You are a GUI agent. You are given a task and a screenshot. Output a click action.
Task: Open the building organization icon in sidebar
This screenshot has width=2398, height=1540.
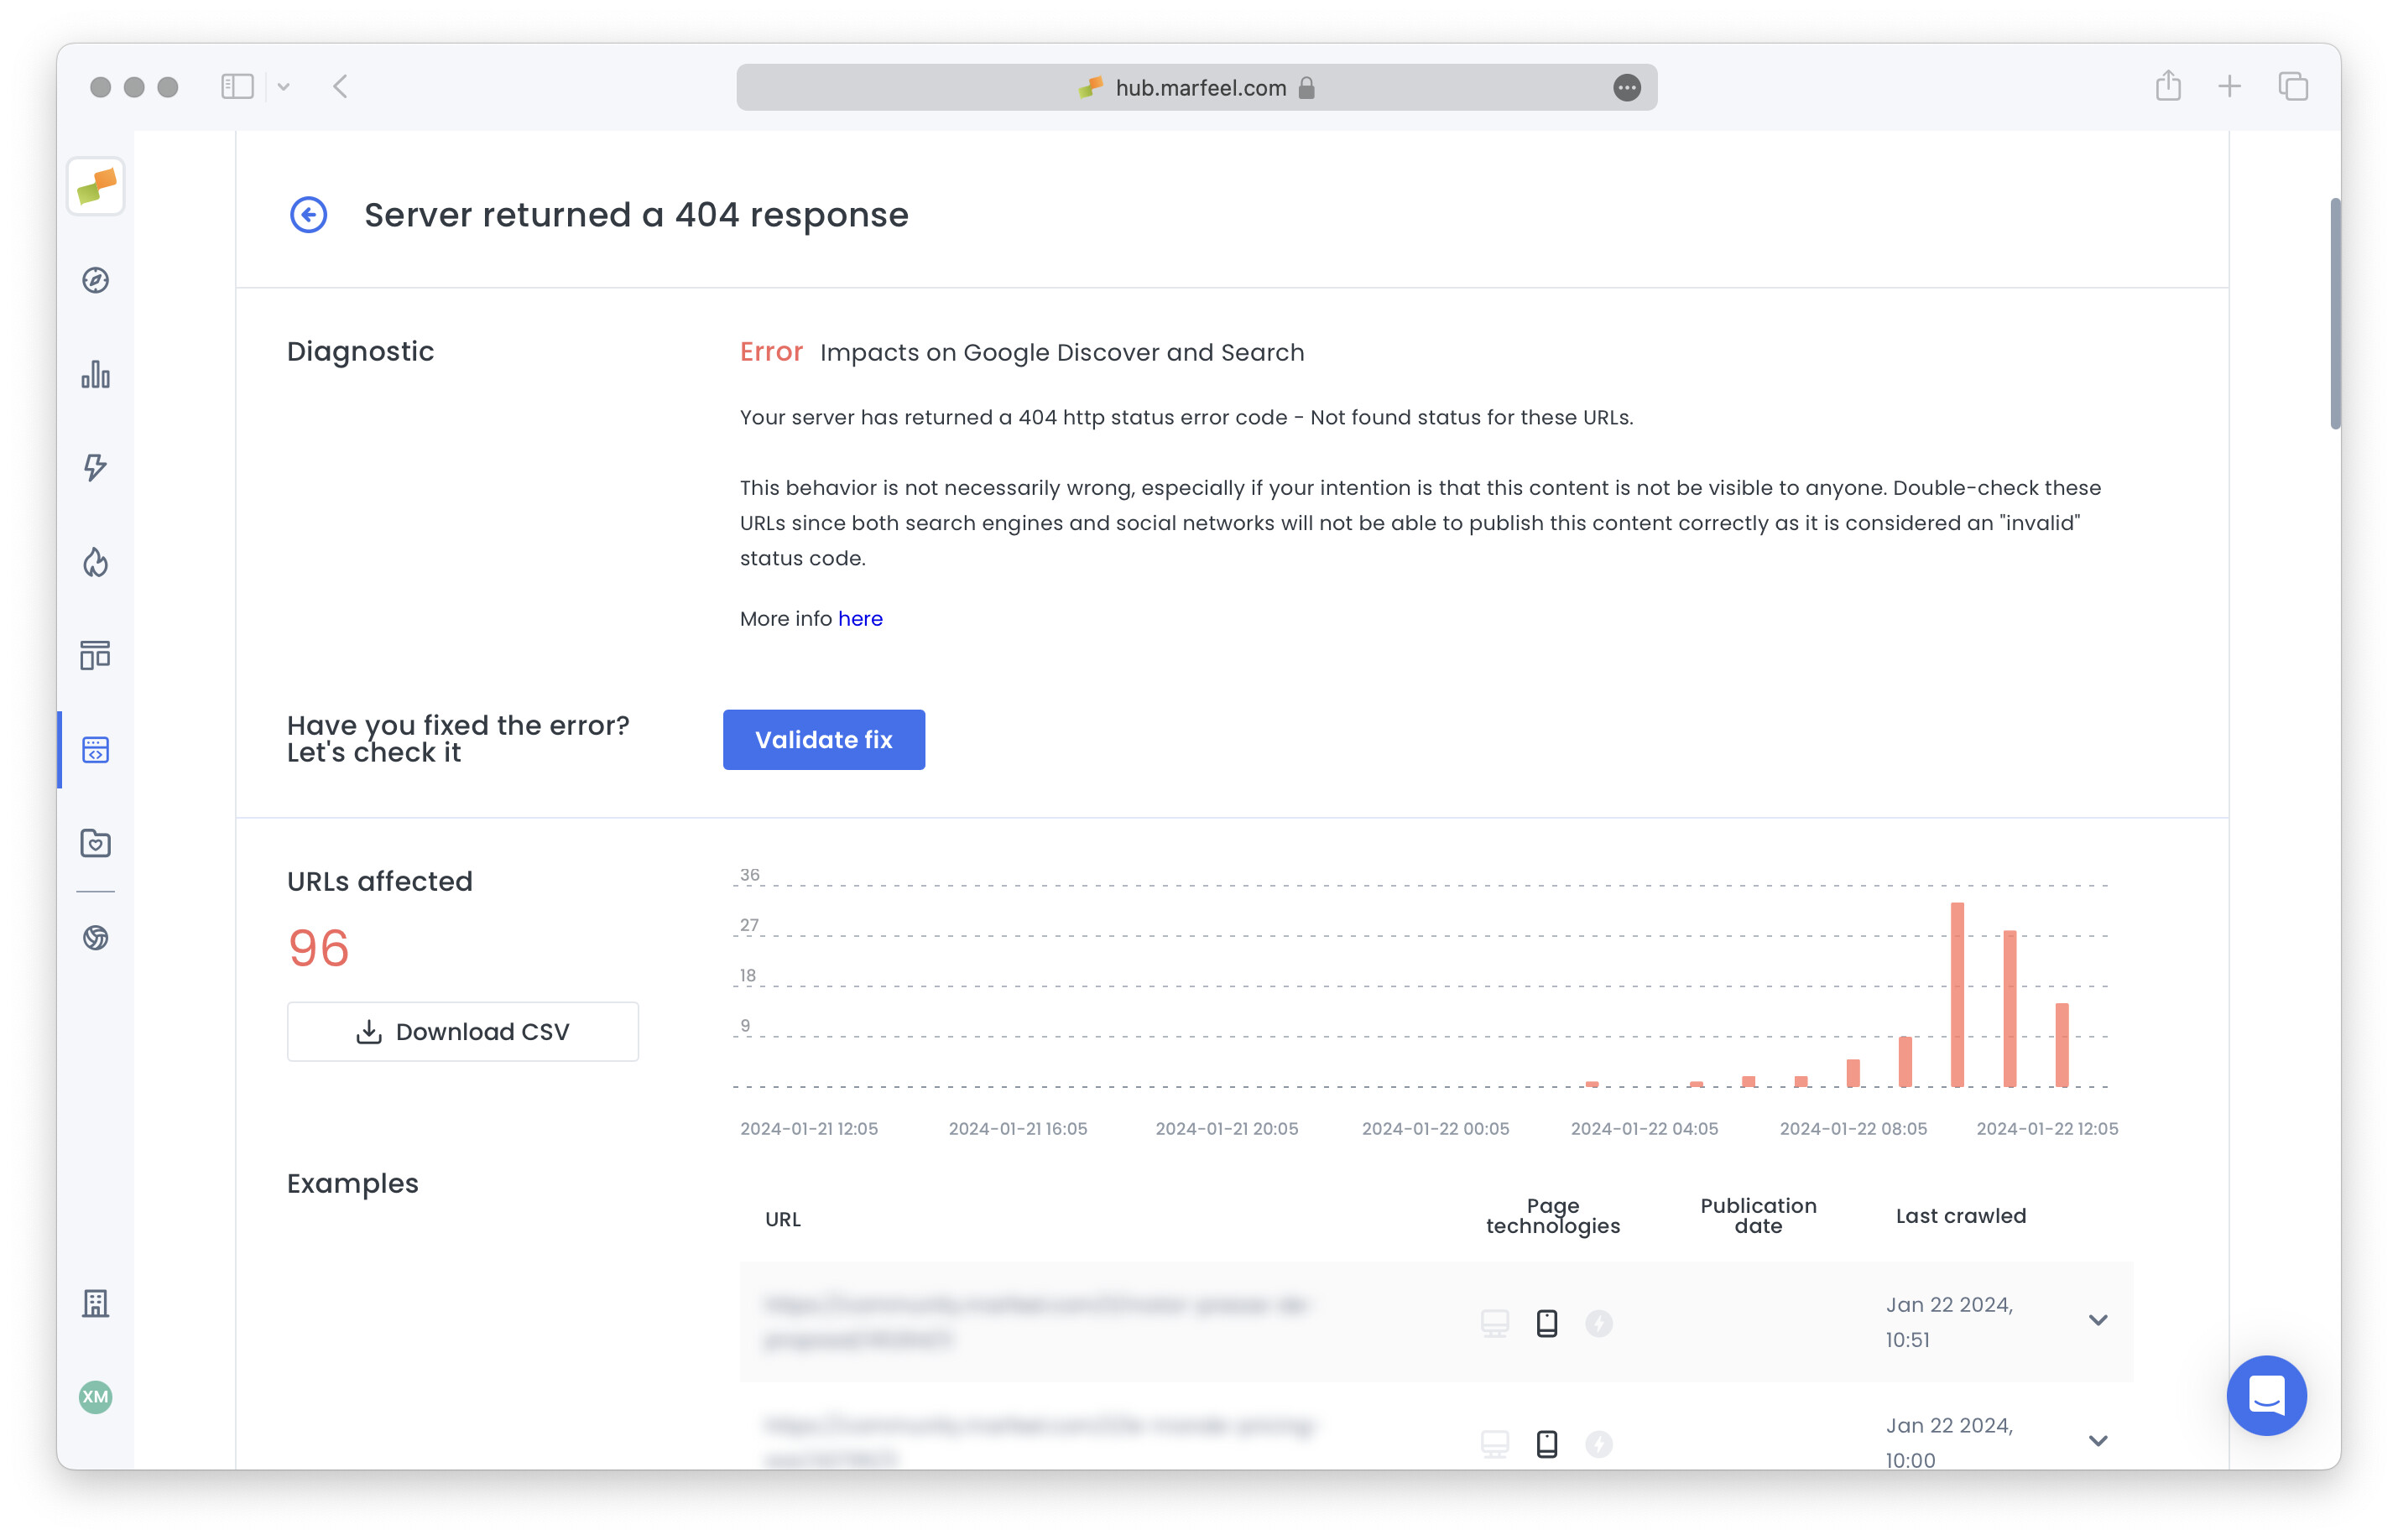click(x=95, y=1303)
